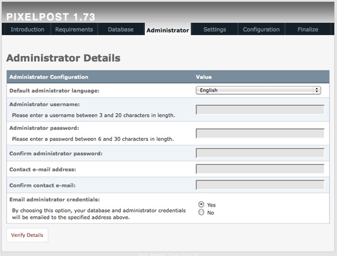Click the Confirm administrator password field
337x256 pixels.
(260, 153)
